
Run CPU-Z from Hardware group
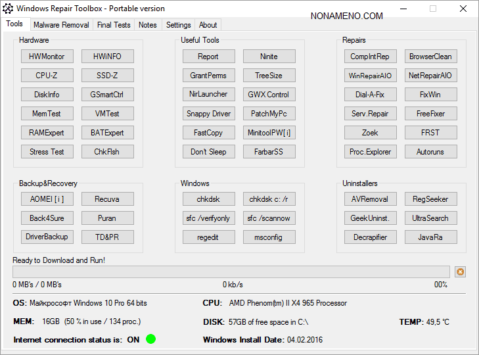coord(47,76)
